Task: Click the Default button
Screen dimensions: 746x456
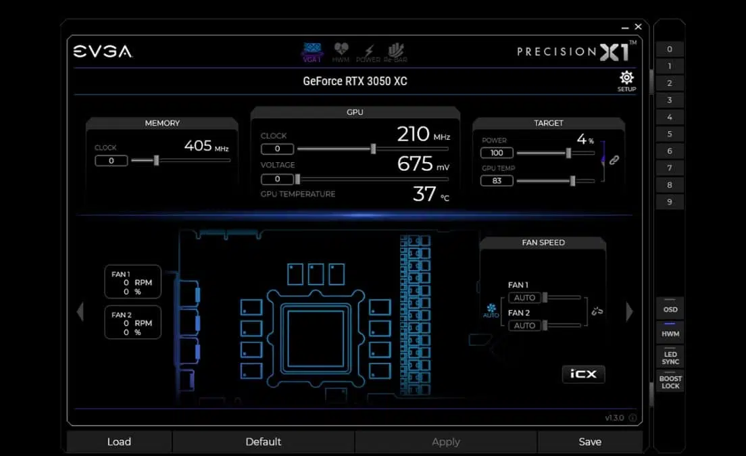Action: 263,441
